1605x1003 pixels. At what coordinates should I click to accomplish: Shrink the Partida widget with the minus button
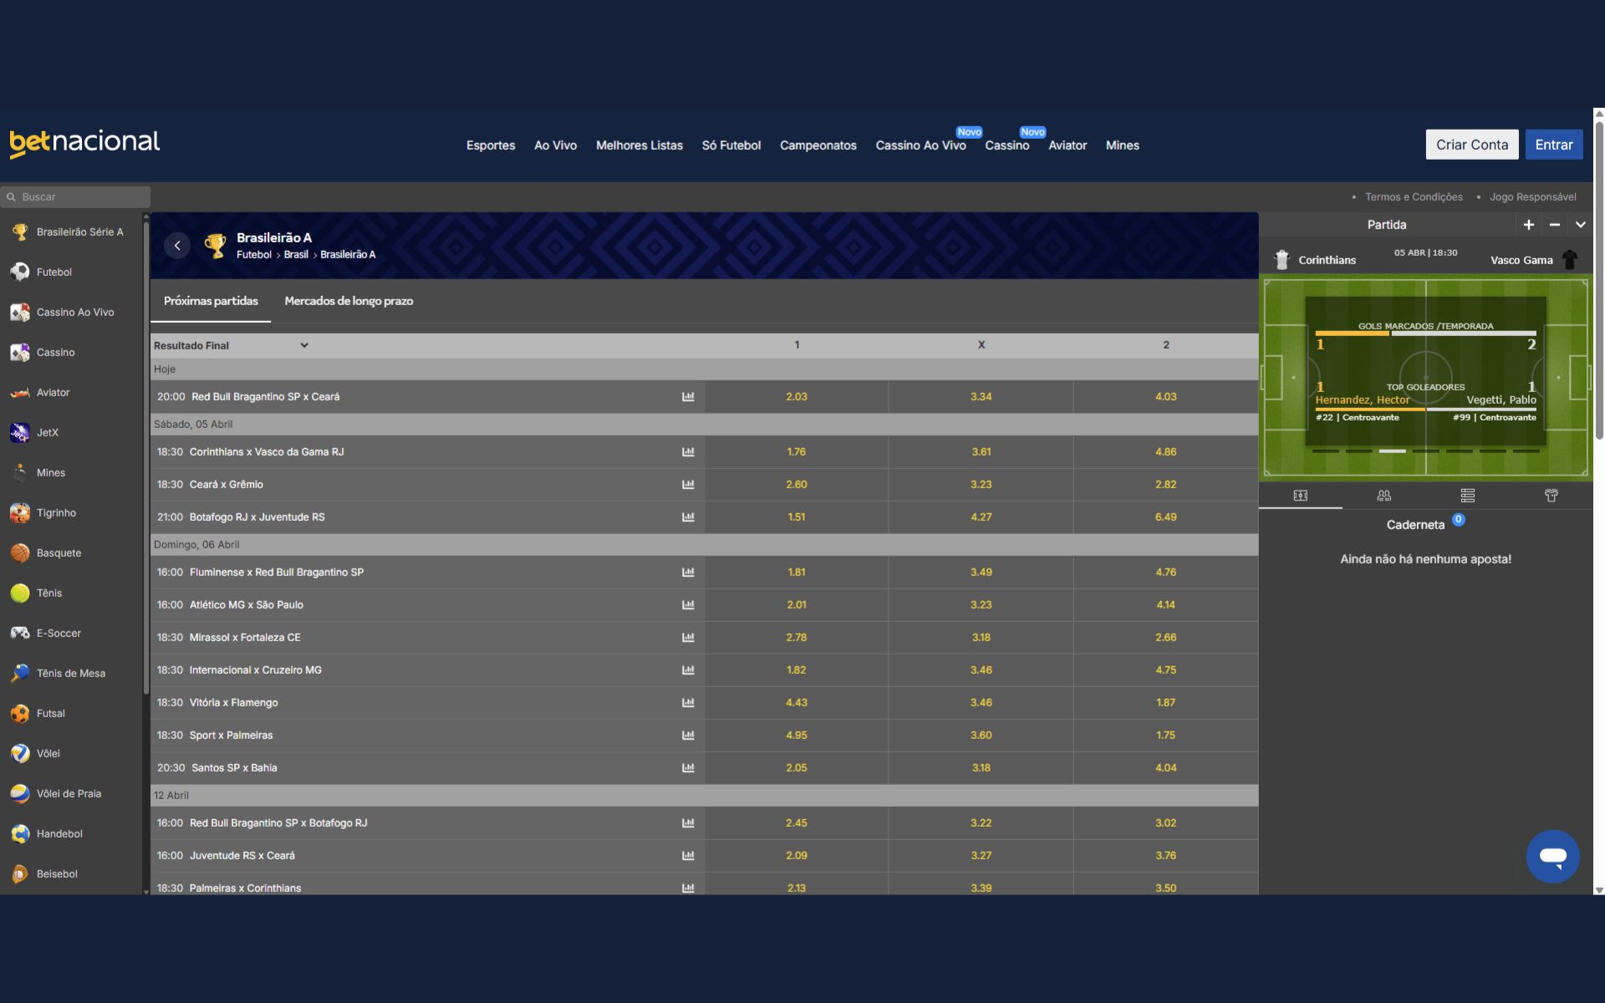[x=1554, y=225]
